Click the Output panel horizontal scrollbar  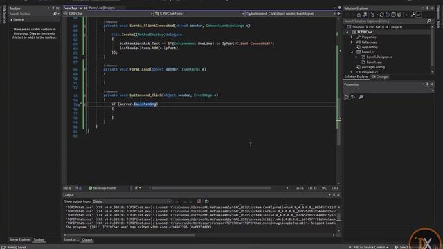tap(130, 235)
